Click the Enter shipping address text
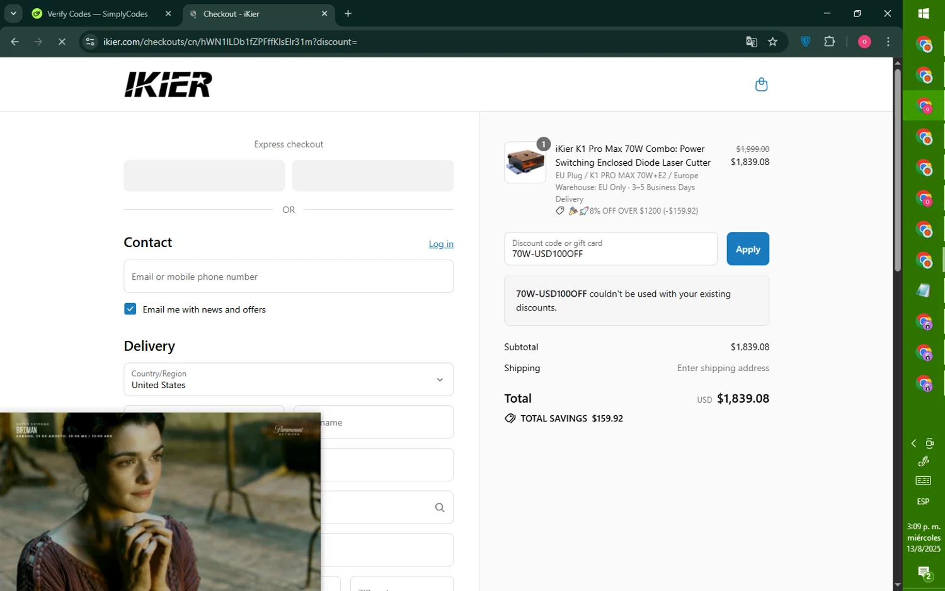 point(723,368)
